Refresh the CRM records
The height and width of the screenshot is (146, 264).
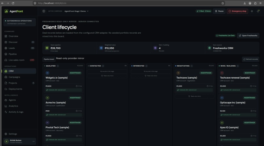251,59
